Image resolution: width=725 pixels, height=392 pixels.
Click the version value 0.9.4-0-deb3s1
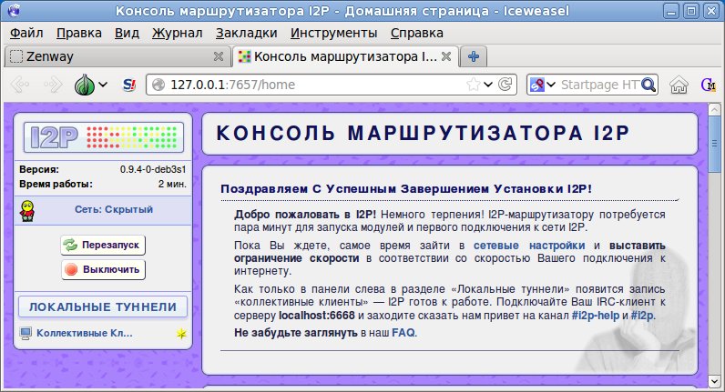[x=153, y=169]
